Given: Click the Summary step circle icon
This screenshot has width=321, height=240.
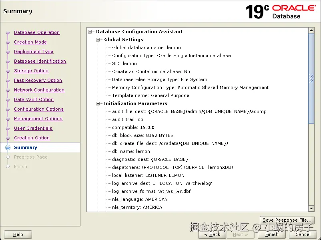Looking at the screenshot, I should tap(8, 147).
